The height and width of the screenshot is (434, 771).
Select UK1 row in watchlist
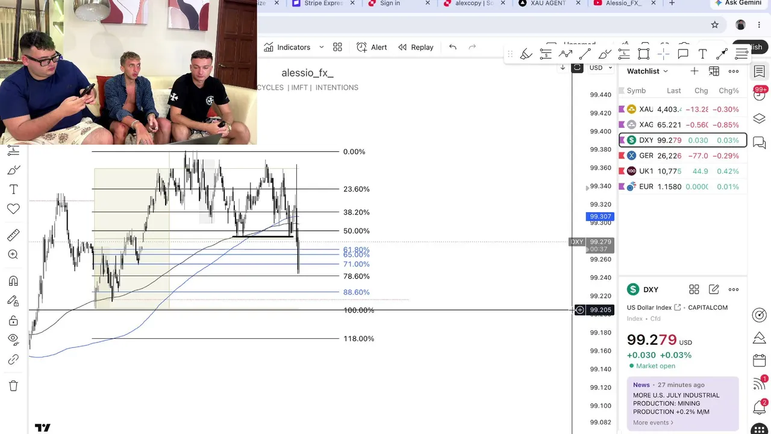click(x=683, y=171)
